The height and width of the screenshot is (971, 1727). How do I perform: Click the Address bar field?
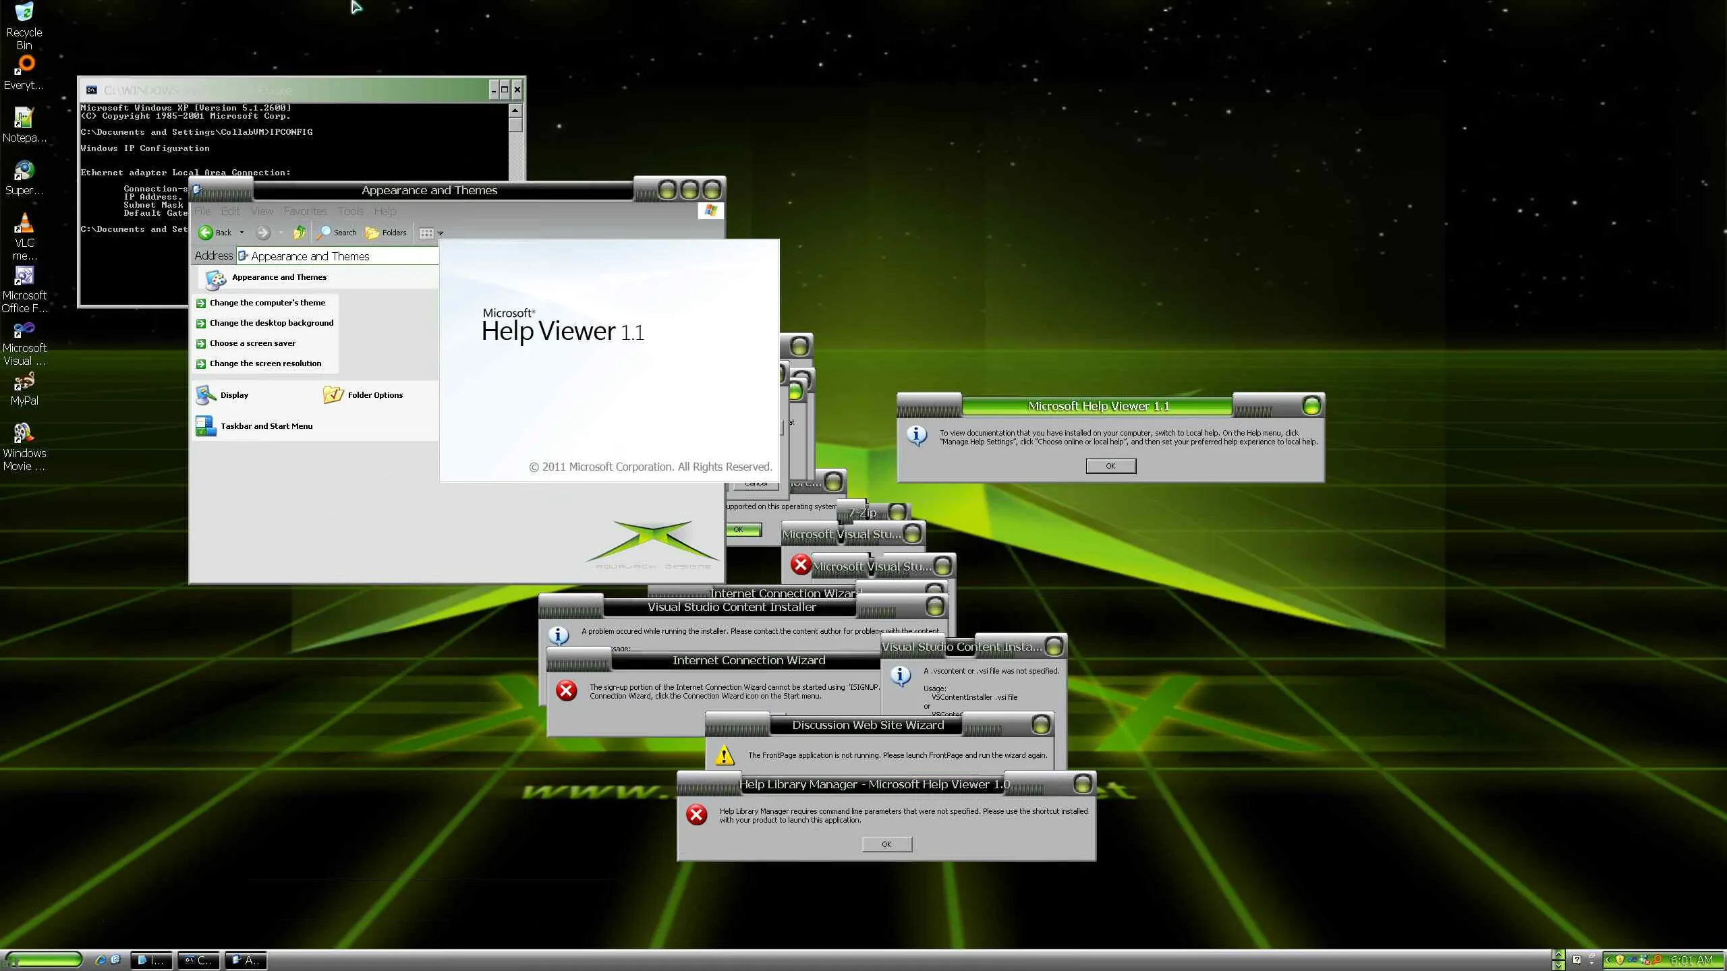[x=337, y=256]
